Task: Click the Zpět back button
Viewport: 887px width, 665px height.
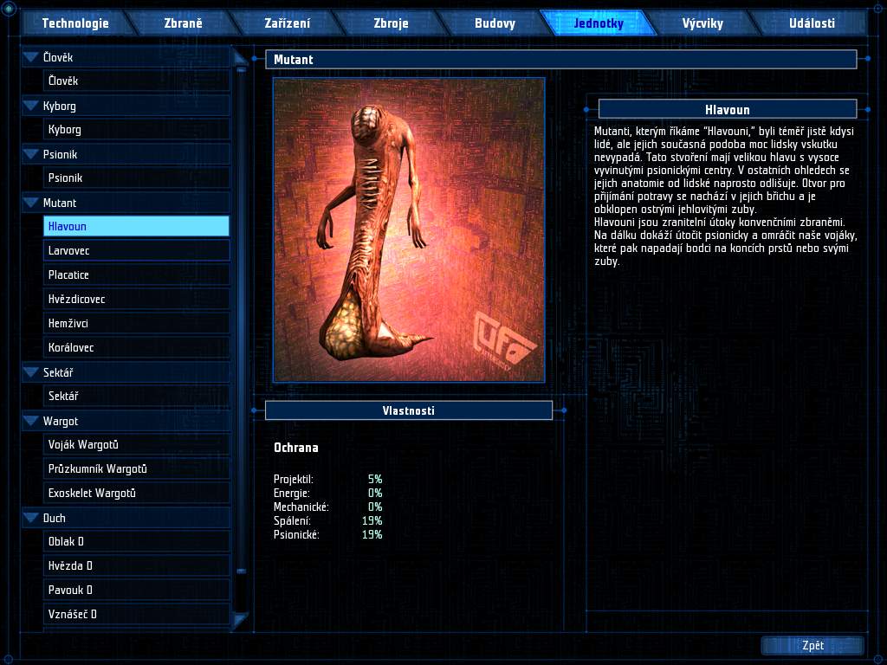Action: (813, 645)
